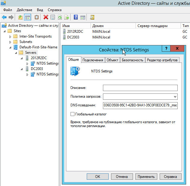Click the OK button
This screenshot has height=186, width=190.
[x=98, y=177]
